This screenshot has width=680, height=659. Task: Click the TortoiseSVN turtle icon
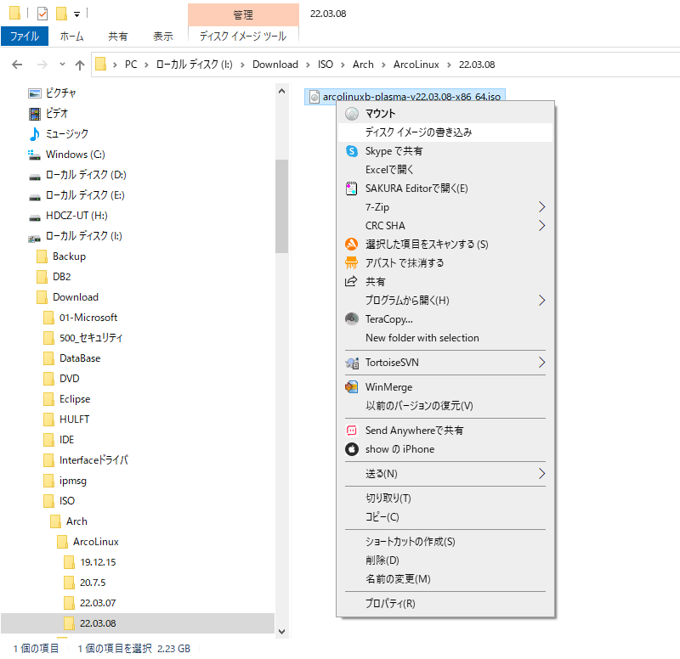[x=352, y=363]
